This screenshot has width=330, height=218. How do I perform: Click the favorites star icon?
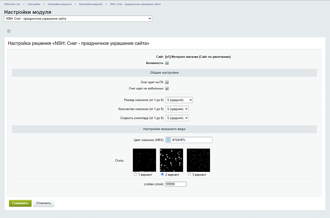coord(9,31)
